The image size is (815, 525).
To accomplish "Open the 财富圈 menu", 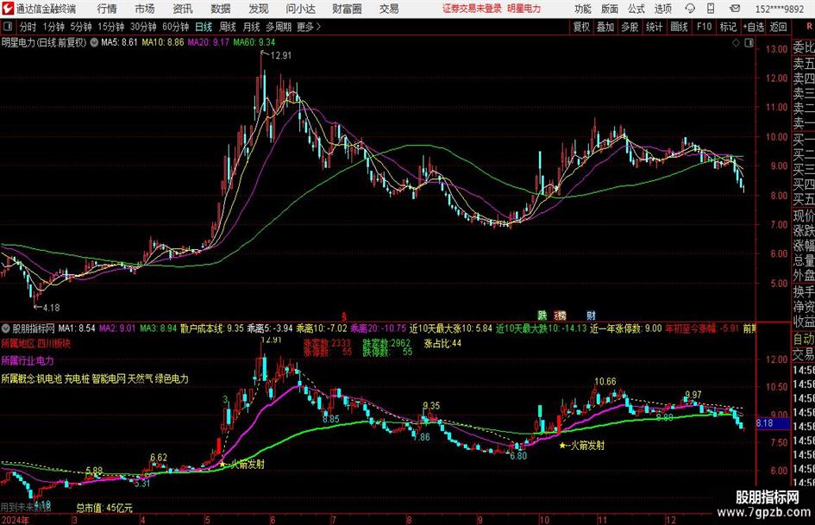I will 347,9.
